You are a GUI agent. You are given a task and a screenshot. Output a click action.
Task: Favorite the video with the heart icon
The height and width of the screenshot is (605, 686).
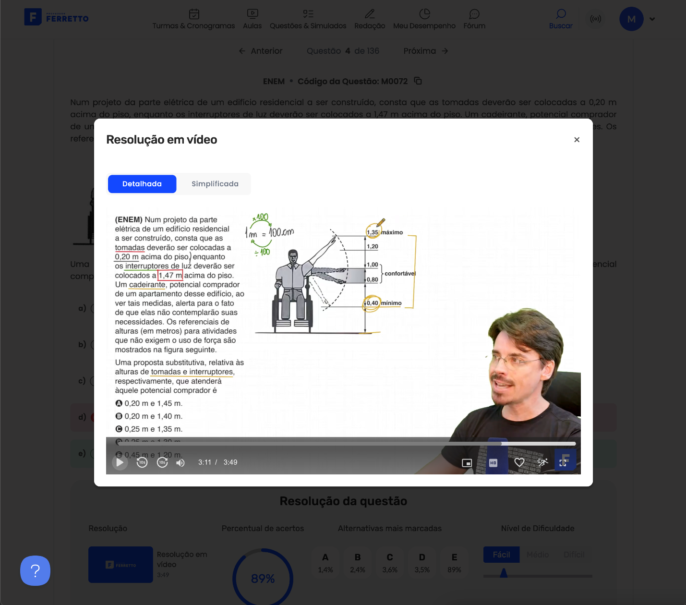click(519, 462)
